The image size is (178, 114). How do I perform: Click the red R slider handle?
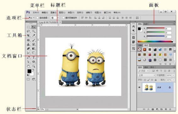click(x=147, y=29)
